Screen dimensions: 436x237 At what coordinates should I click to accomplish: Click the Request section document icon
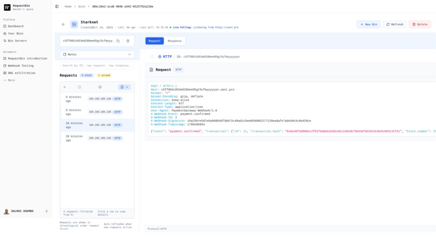coord(151,70)
